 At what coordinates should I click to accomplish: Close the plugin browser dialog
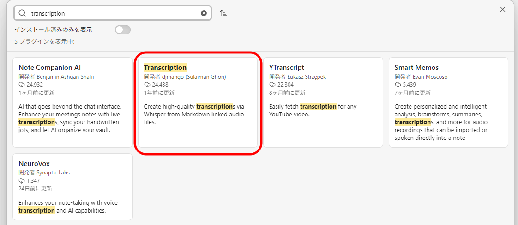[x=502, y=9]
